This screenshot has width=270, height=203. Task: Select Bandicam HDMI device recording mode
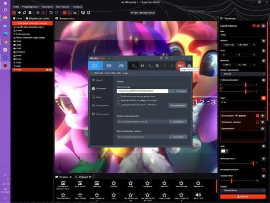pos(109,66)
